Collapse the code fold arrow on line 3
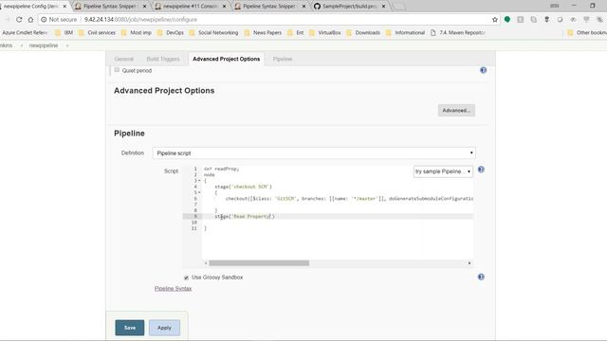Image resolution: width=607 pixels, height=341 pixels. [x=199, y=181]
